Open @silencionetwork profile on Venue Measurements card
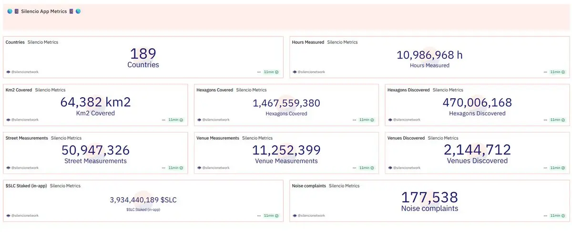The height and width of the screenshot is (232, 572). coord(213,168)
